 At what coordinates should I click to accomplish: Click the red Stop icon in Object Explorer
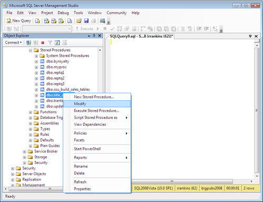pos(43,43)
